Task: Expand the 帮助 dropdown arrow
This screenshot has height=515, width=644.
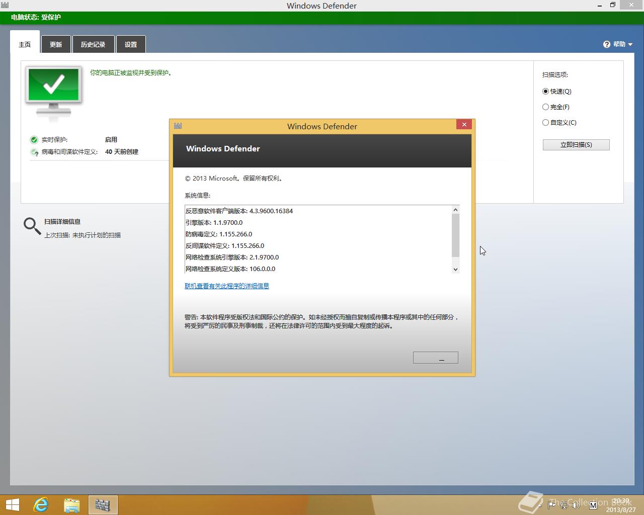Action: point(630,45)
